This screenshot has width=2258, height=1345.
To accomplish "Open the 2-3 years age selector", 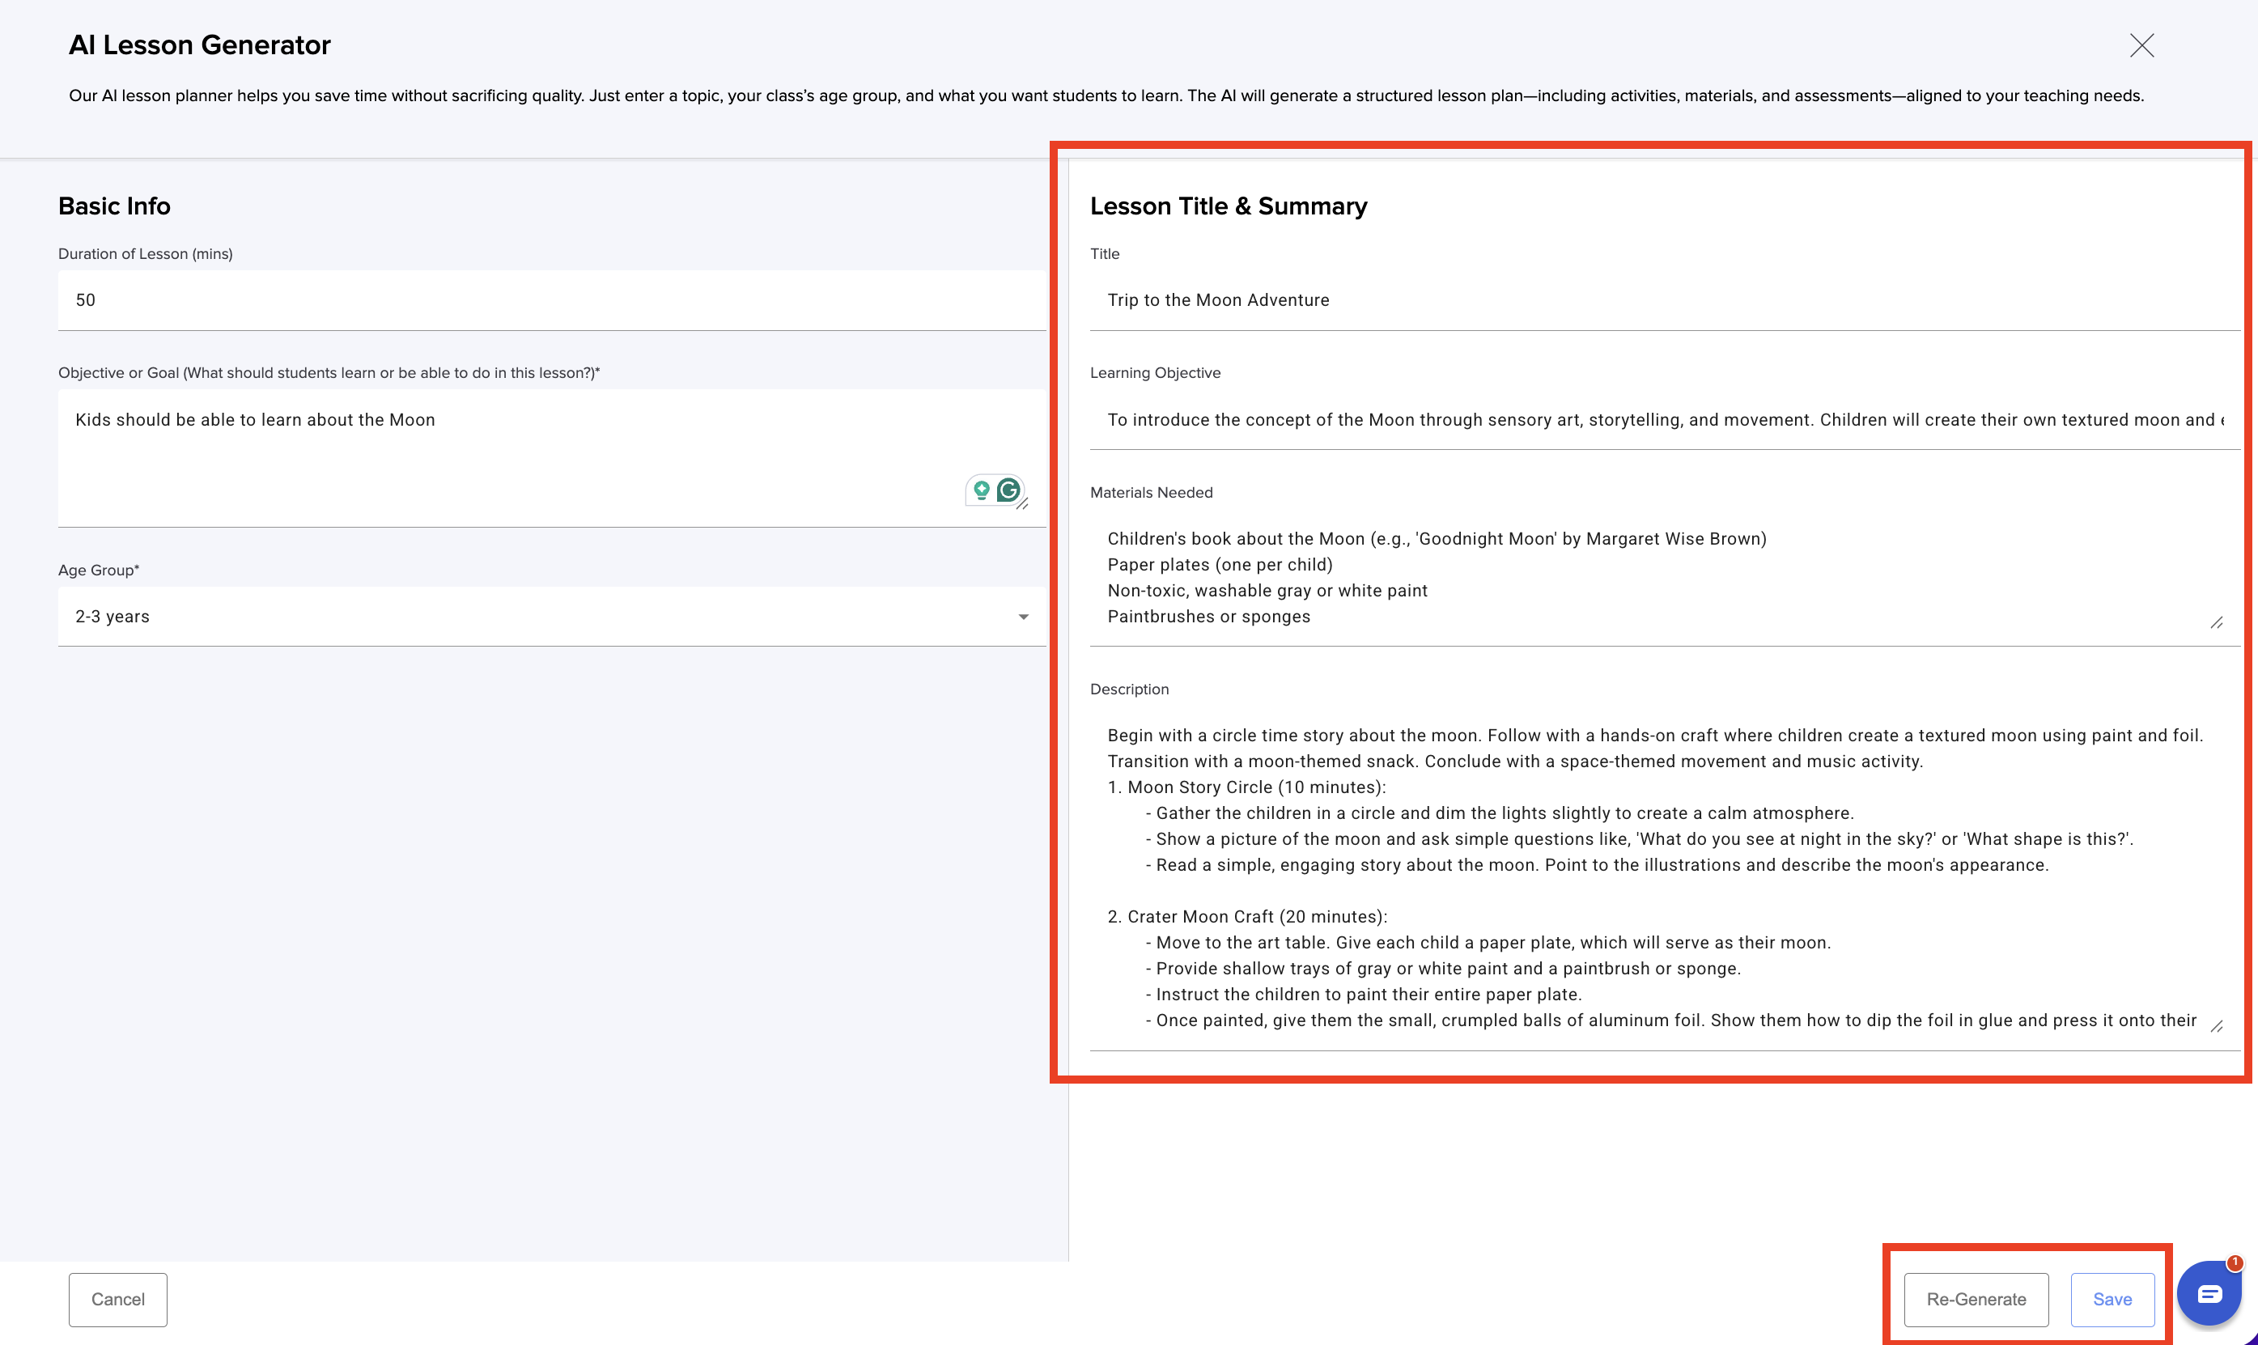I will point(544,617).
